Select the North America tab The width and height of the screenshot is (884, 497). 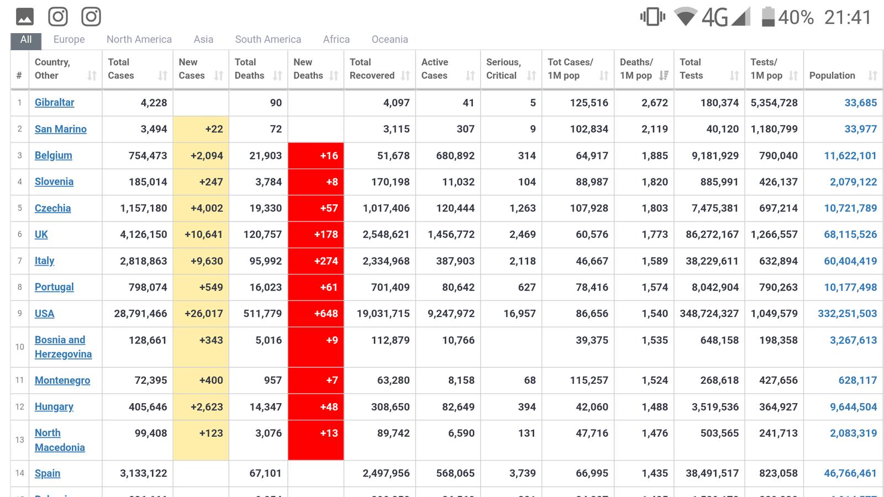(139, 39)
